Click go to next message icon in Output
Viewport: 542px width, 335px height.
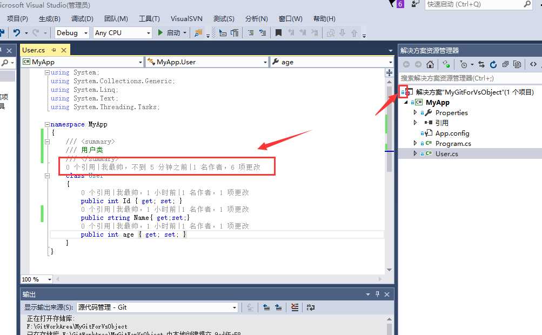point(278,307)
